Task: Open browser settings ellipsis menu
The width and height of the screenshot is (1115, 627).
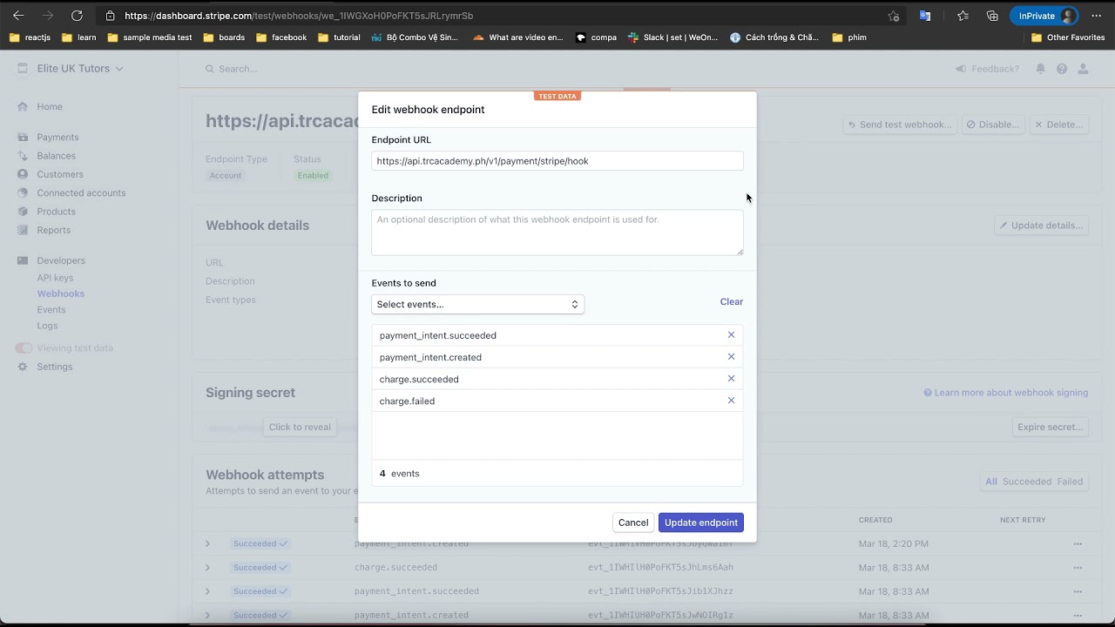Action: click(x=1097, y=16)
